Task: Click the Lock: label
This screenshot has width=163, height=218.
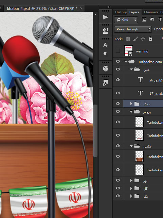Action: click(119, 39)
